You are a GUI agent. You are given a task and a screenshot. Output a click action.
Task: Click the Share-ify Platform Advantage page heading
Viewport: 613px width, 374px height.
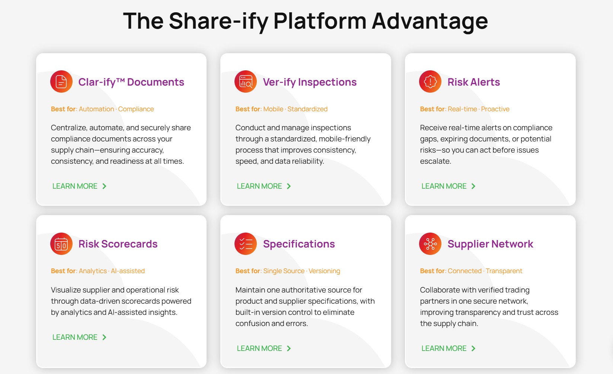coord(306,21)
